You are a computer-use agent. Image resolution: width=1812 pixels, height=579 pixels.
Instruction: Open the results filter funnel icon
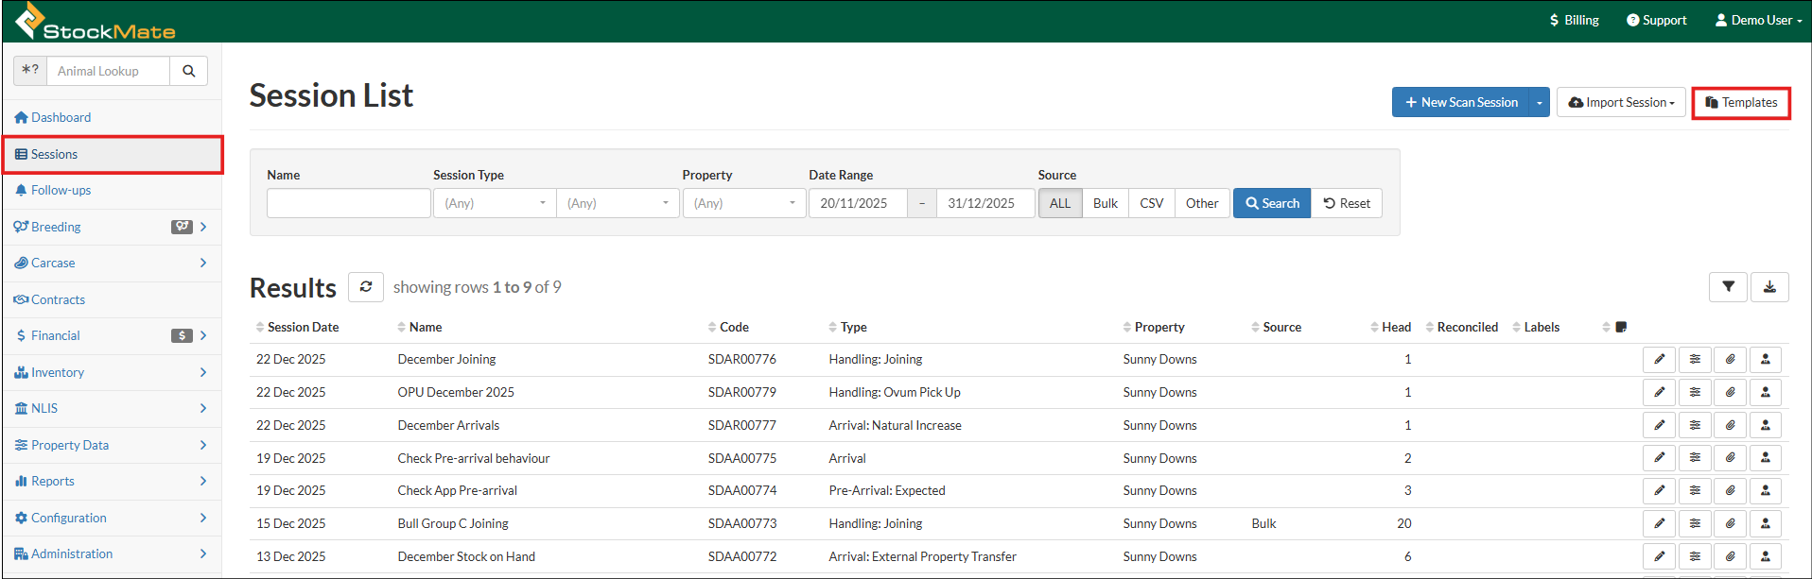[1728, 287]
